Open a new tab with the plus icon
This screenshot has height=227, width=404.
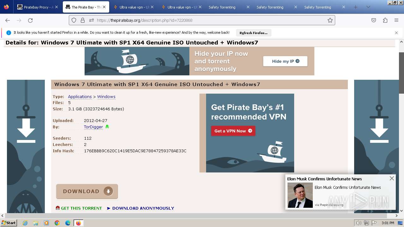click(356, 7)
